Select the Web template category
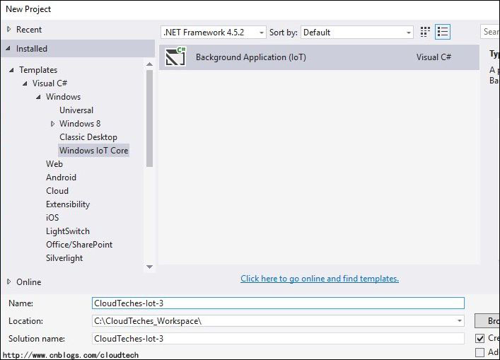Image resolution: width=500 pixels, height=360 pixels. (54, 164)
